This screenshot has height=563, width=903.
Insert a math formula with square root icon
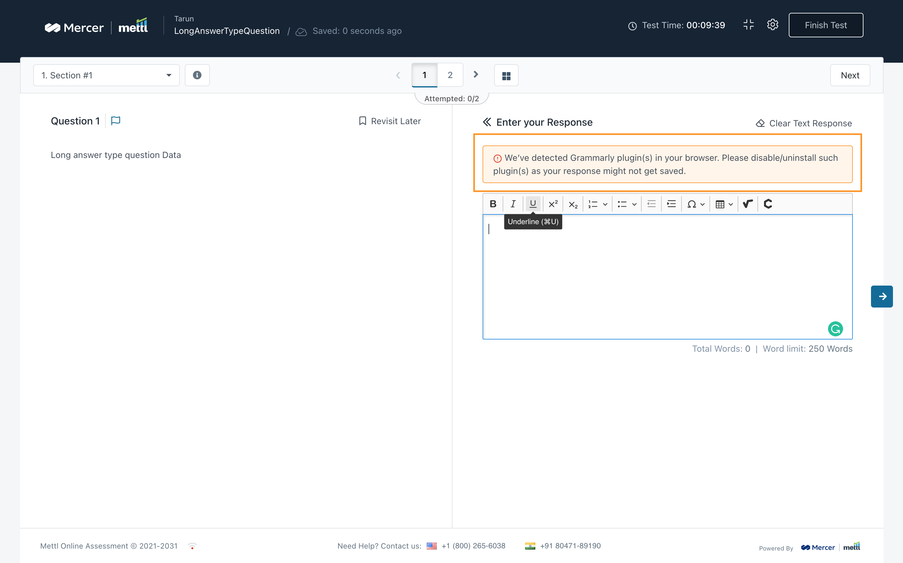point(748,204)
